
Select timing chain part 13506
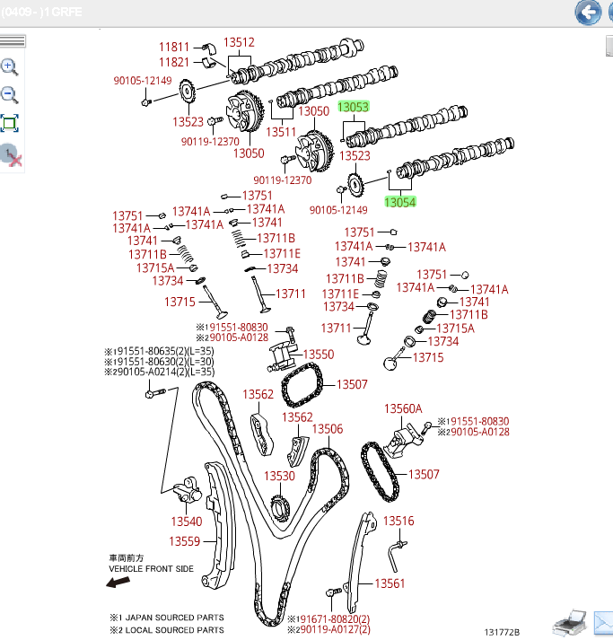click(x=328, y=429)
